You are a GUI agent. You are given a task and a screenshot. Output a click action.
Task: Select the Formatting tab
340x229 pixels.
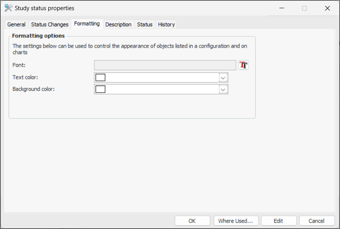coord(87,24)
